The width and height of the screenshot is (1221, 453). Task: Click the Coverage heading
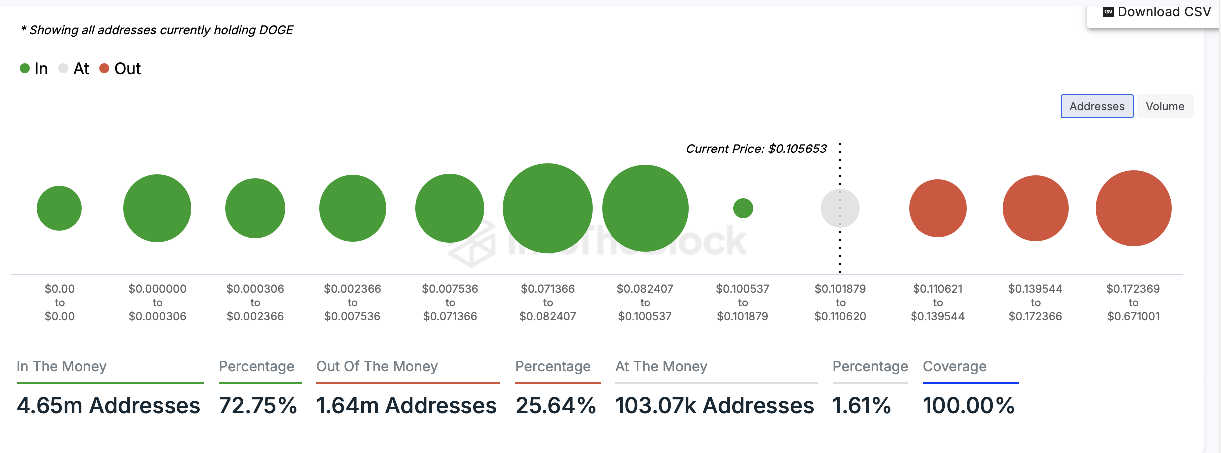[955, 366]
